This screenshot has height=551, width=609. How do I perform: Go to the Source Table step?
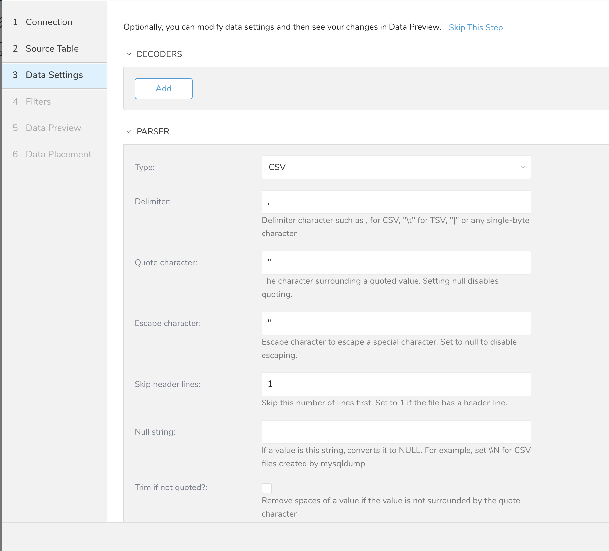tap(52, 49)
